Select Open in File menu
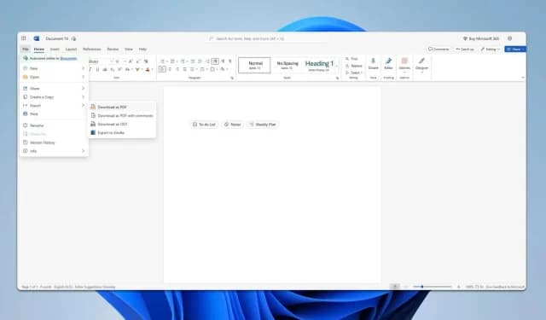 coord(54,77)
